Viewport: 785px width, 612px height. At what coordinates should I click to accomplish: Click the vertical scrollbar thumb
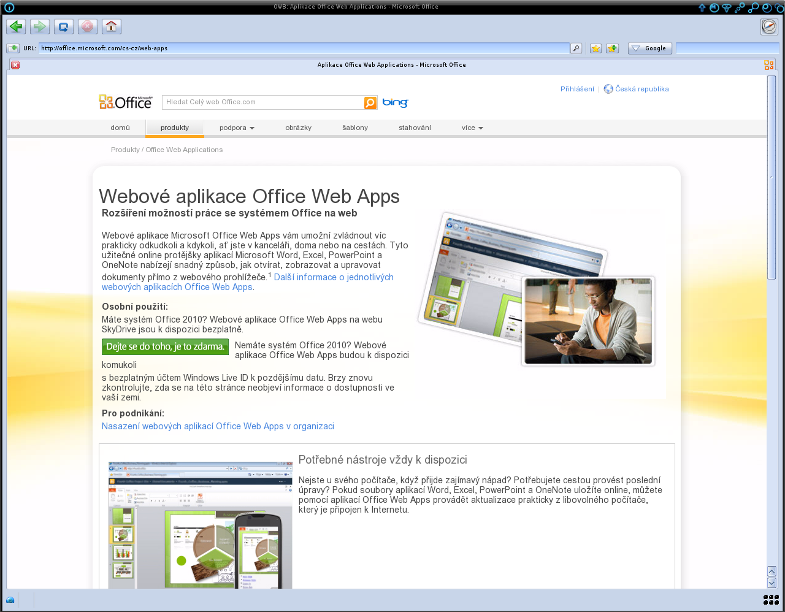tap(772, 178)
